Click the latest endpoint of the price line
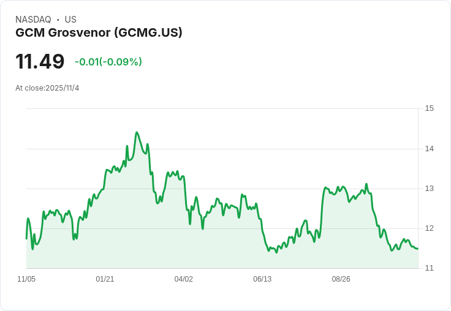The image size is (451, 311). tap(417, 249)
